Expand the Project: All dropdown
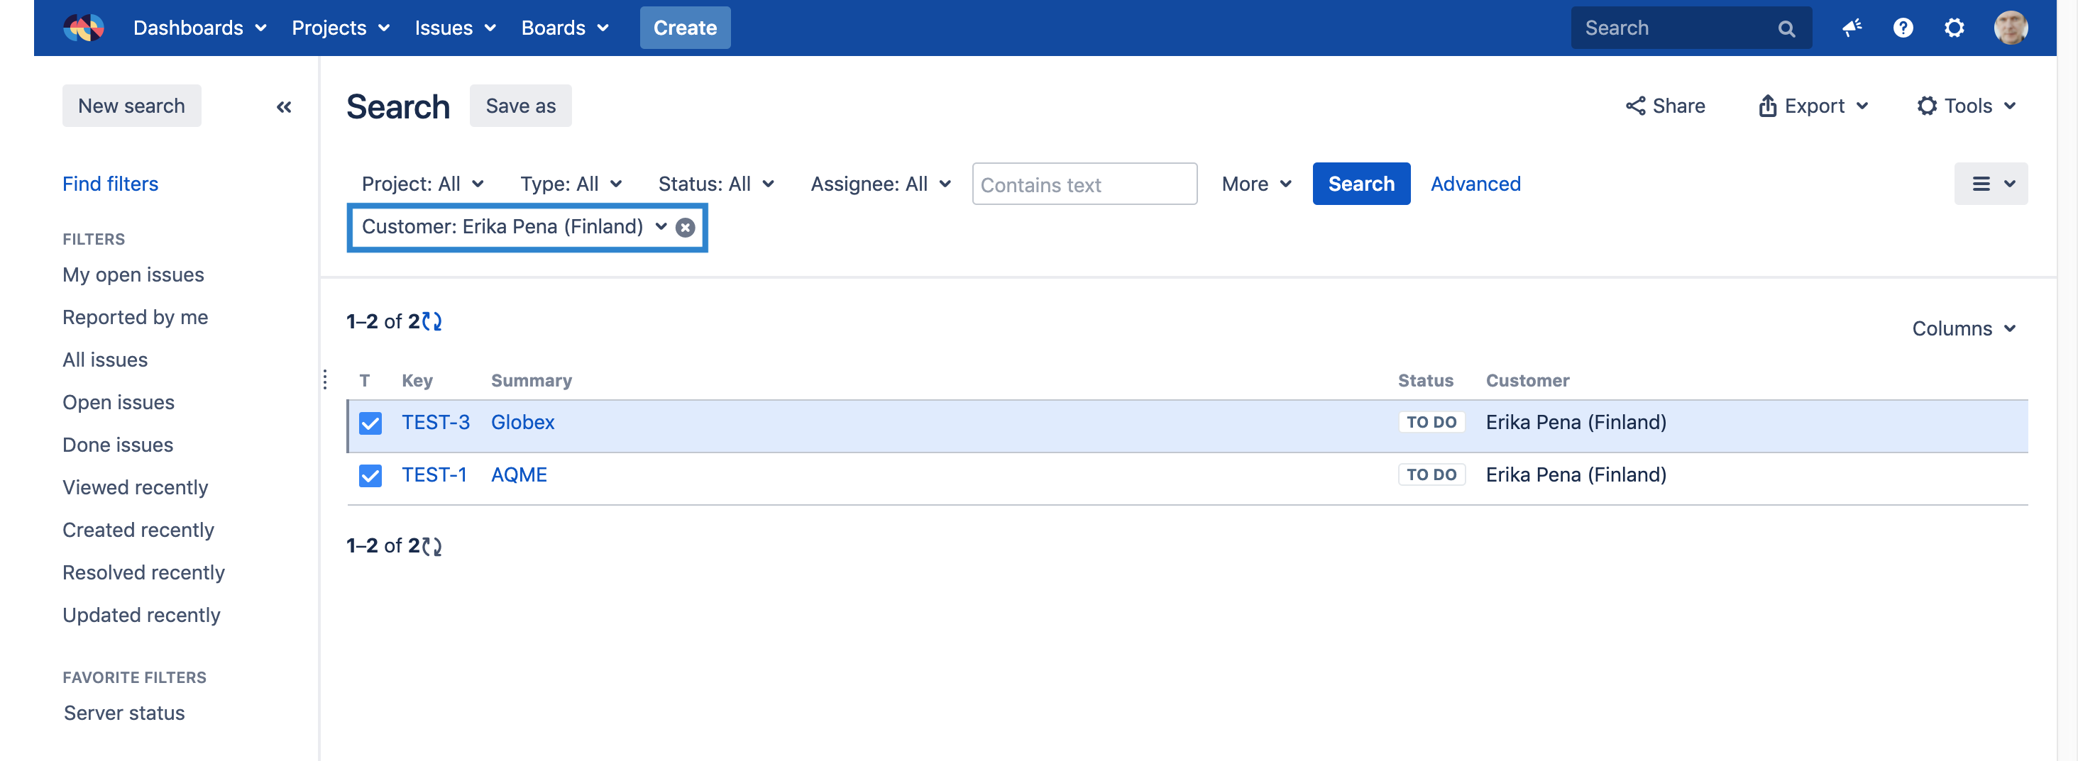The image size is (2078, 761). tap(422, 184)
